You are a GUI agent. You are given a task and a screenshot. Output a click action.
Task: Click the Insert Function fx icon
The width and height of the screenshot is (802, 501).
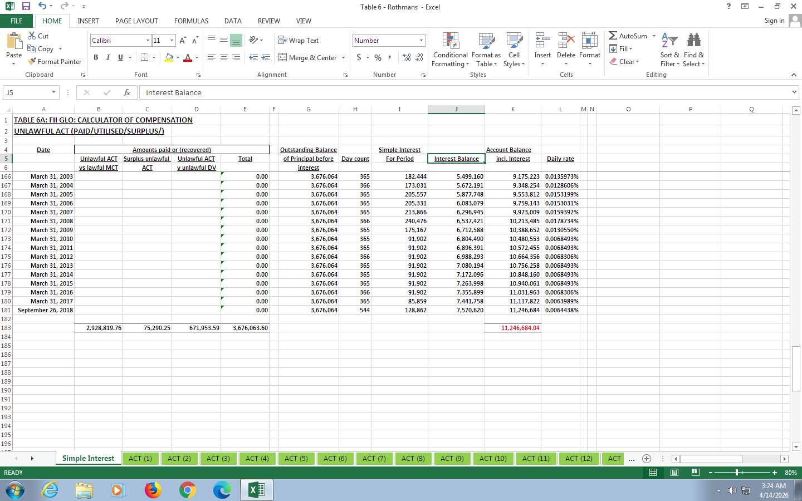pos(127,92)
